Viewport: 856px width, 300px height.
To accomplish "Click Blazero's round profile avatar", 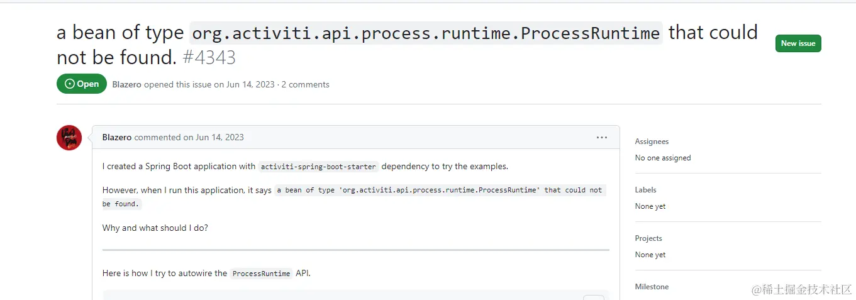I will coord(69,137).
